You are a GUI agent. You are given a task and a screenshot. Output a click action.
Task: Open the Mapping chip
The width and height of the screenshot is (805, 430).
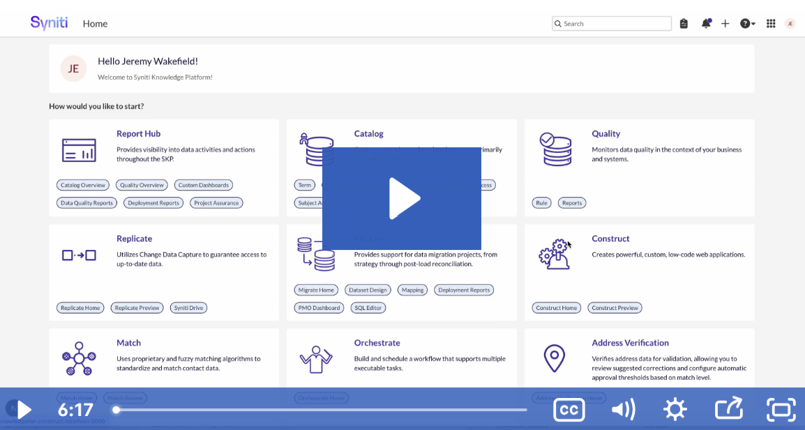(x=413, y=290)
